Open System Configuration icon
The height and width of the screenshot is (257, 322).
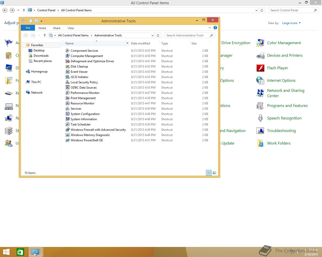67,114
